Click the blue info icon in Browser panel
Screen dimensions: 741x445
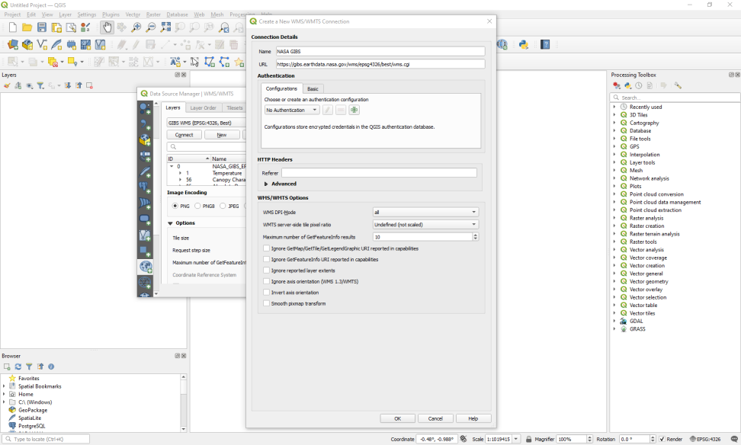point(51,367)
